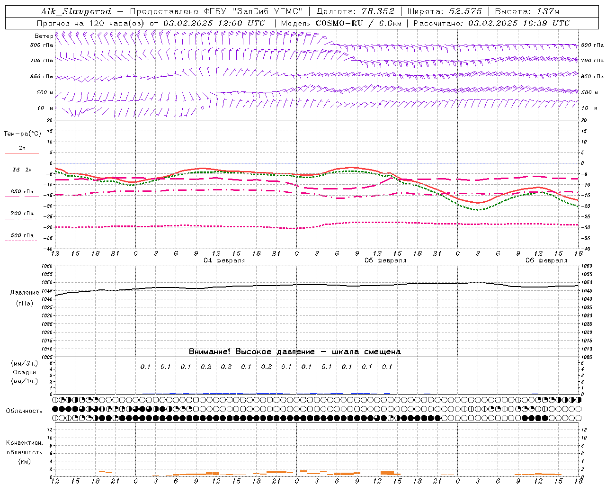Select the 'Модель COSMO-RU / 6.6км' model text
The height and width of the screenshot is (485, 606).
pyautogui.click(x=341, y=23)
